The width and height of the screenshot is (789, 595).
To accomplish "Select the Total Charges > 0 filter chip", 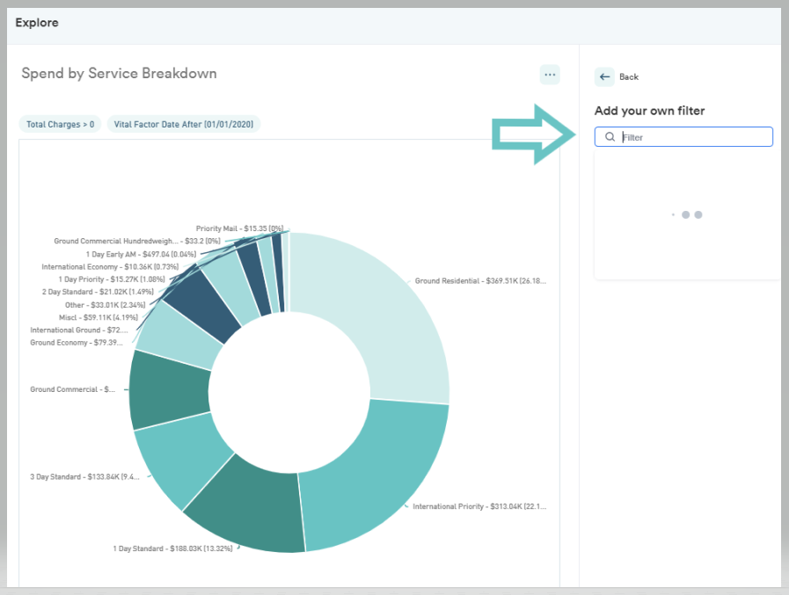I will point(61,124).
